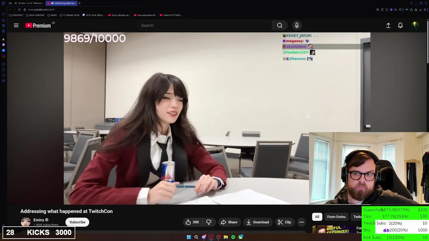429x241 pixels.
Task: Open File Explorer from the taskbar
Action: click(x=226, y=237)
